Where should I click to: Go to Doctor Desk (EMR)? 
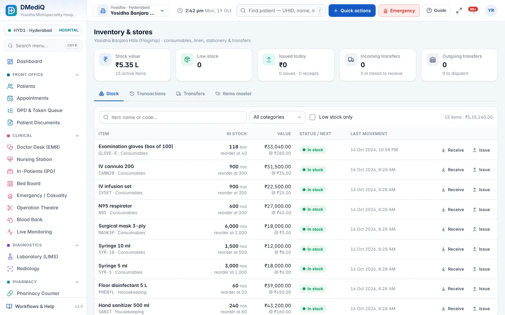43,147
